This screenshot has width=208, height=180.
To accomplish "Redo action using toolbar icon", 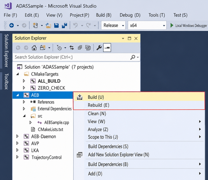I will pos(88,25).
